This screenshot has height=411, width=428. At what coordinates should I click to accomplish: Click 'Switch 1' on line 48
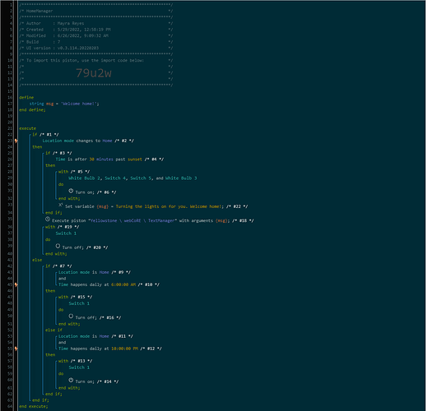click(79, 303)
